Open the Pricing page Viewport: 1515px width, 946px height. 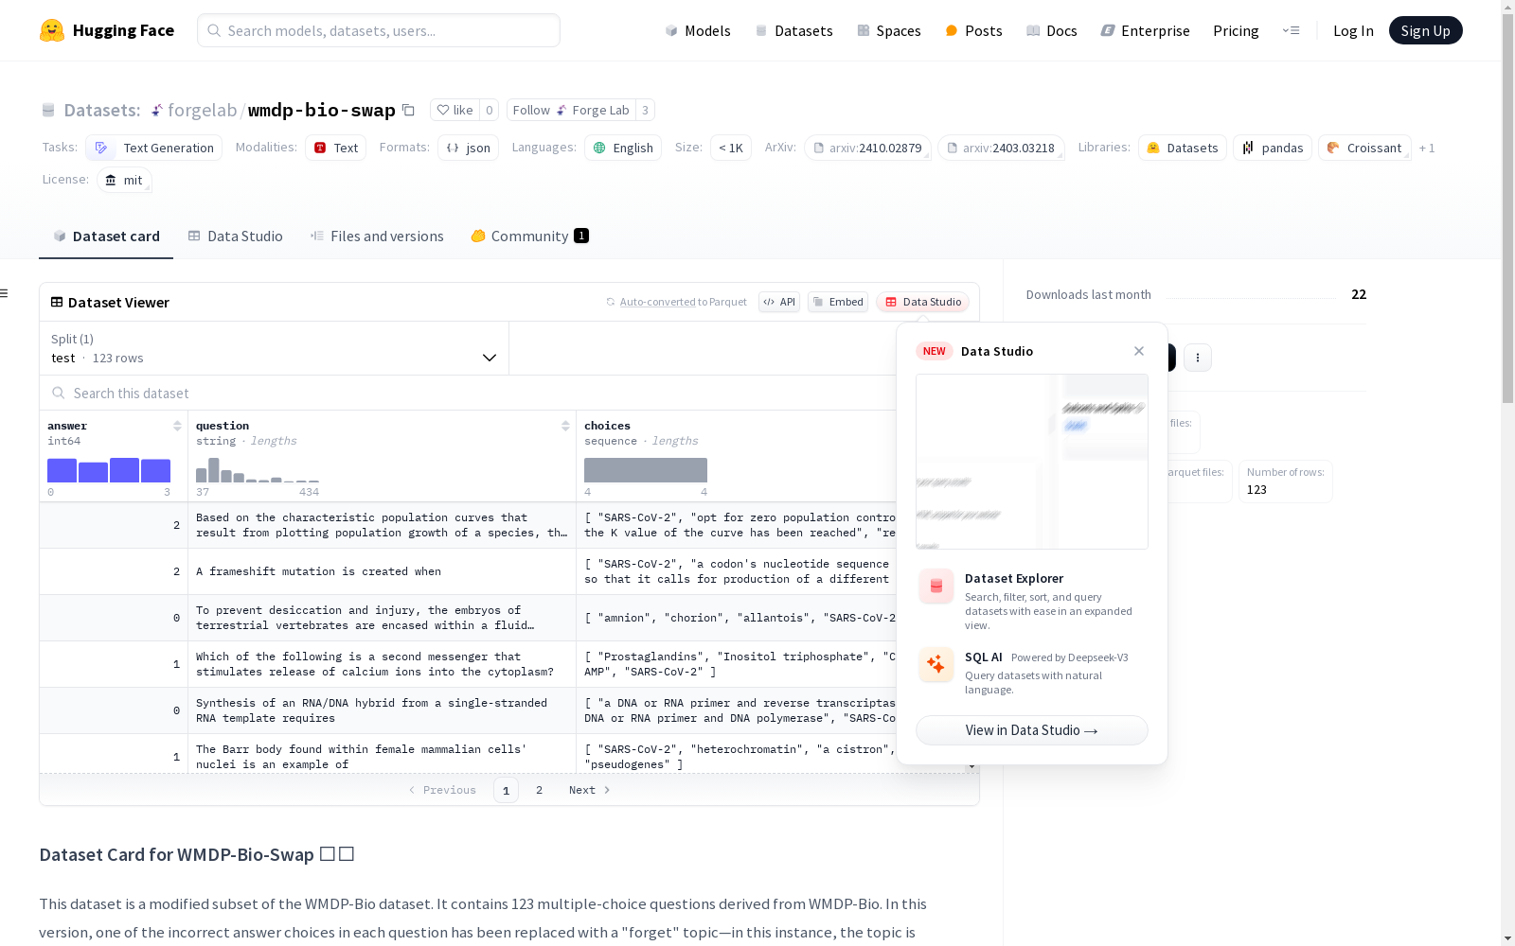[x=1236, y=30]
